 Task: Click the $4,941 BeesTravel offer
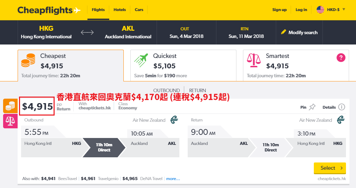59,178
